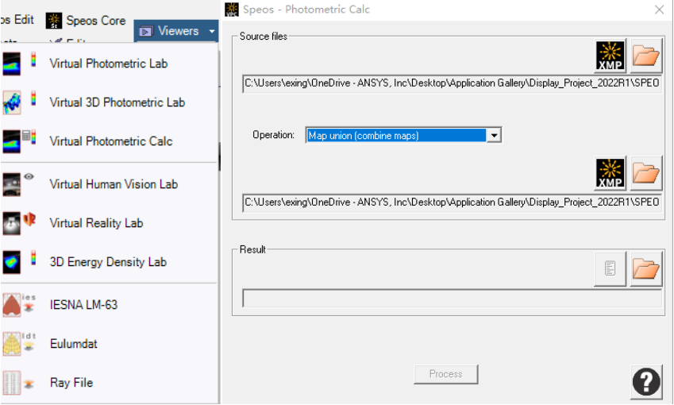674x405 pixels.
Task: Open Virtual Reality Lab
Action: 96,222
